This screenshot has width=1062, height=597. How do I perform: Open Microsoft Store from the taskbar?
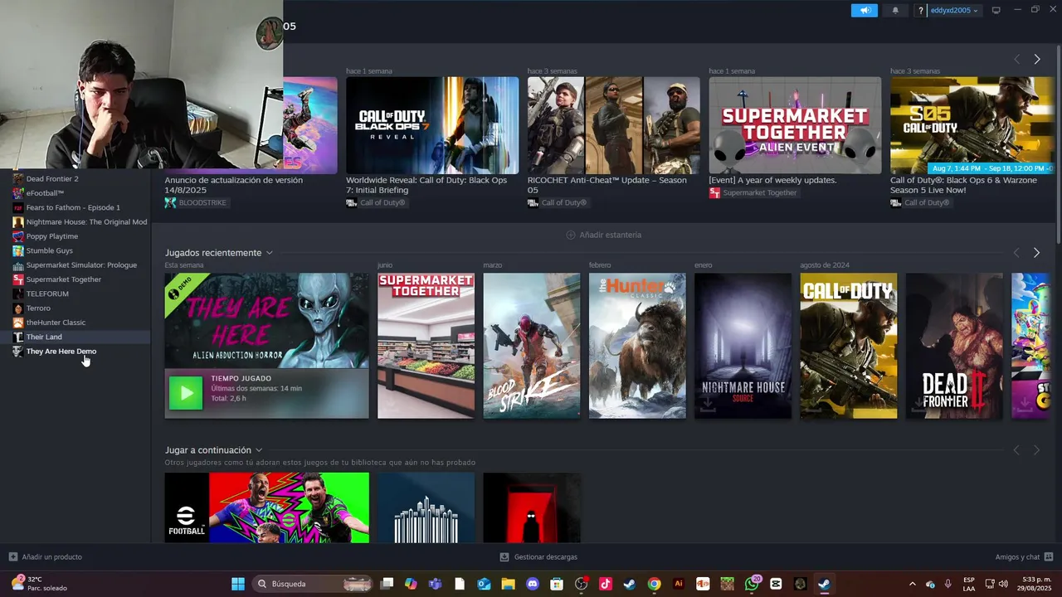coord(557,584)
